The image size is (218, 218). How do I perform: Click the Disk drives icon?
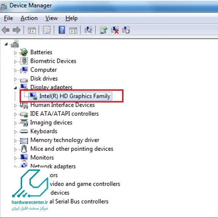(x=24, y=80)
